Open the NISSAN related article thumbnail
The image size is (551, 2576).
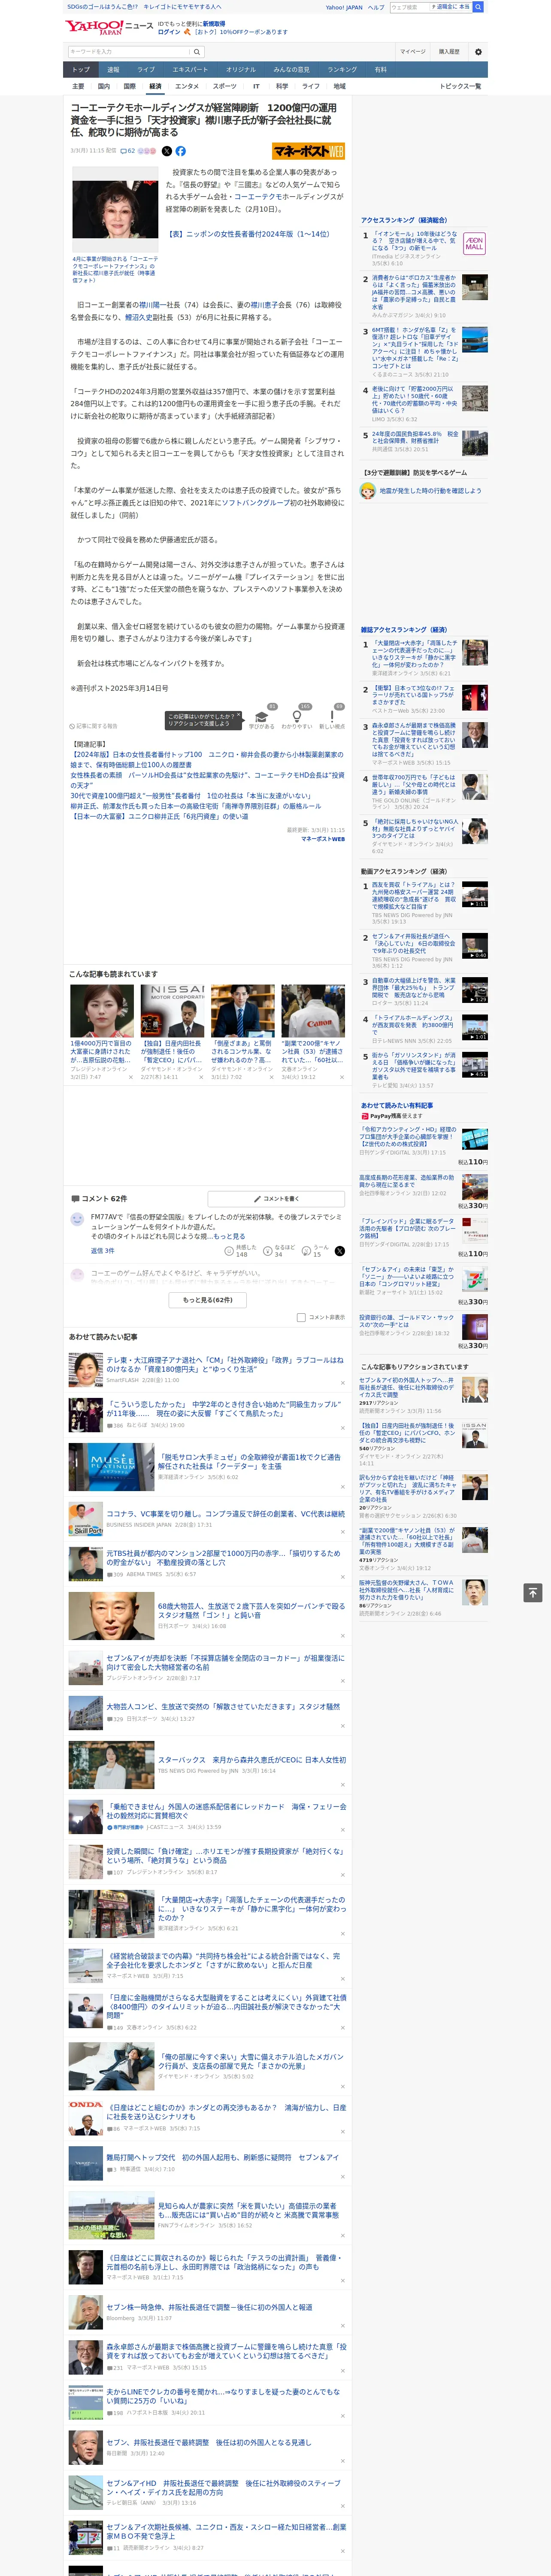pos(172,1011)
